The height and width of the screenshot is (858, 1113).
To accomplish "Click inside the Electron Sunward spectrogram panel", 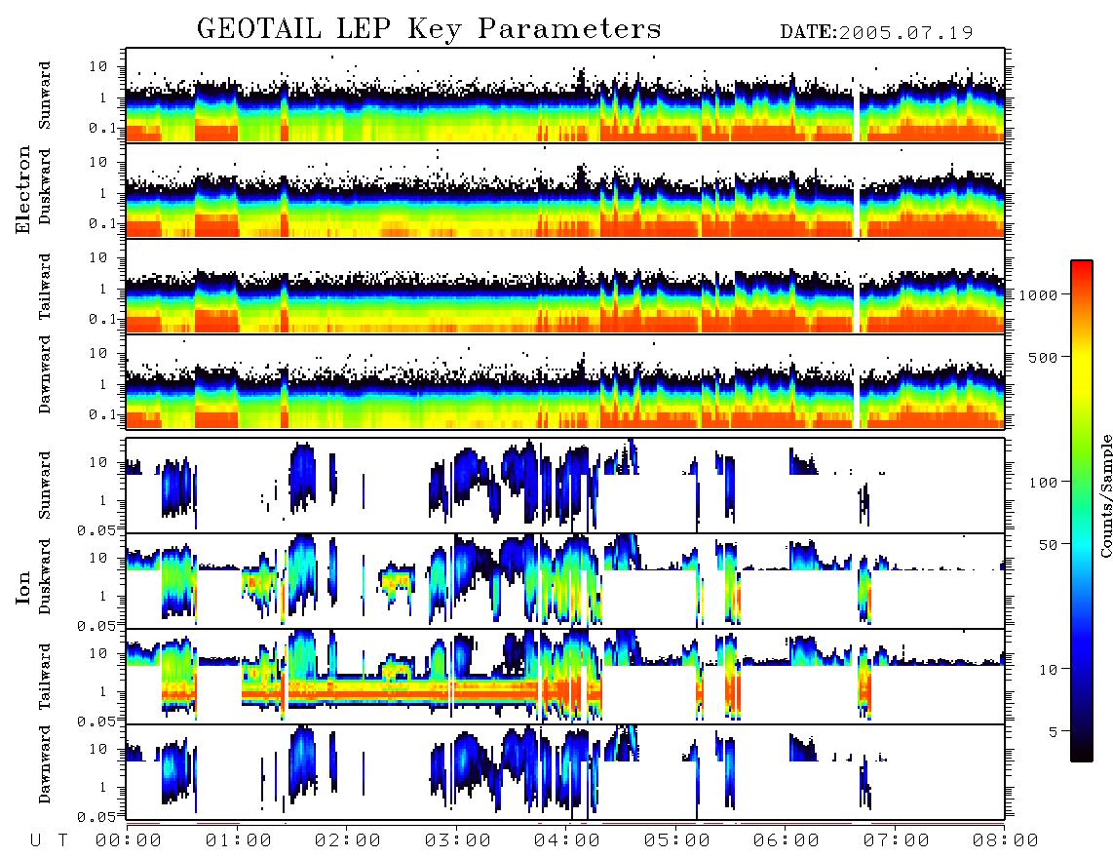I will [x=565, y=96].
